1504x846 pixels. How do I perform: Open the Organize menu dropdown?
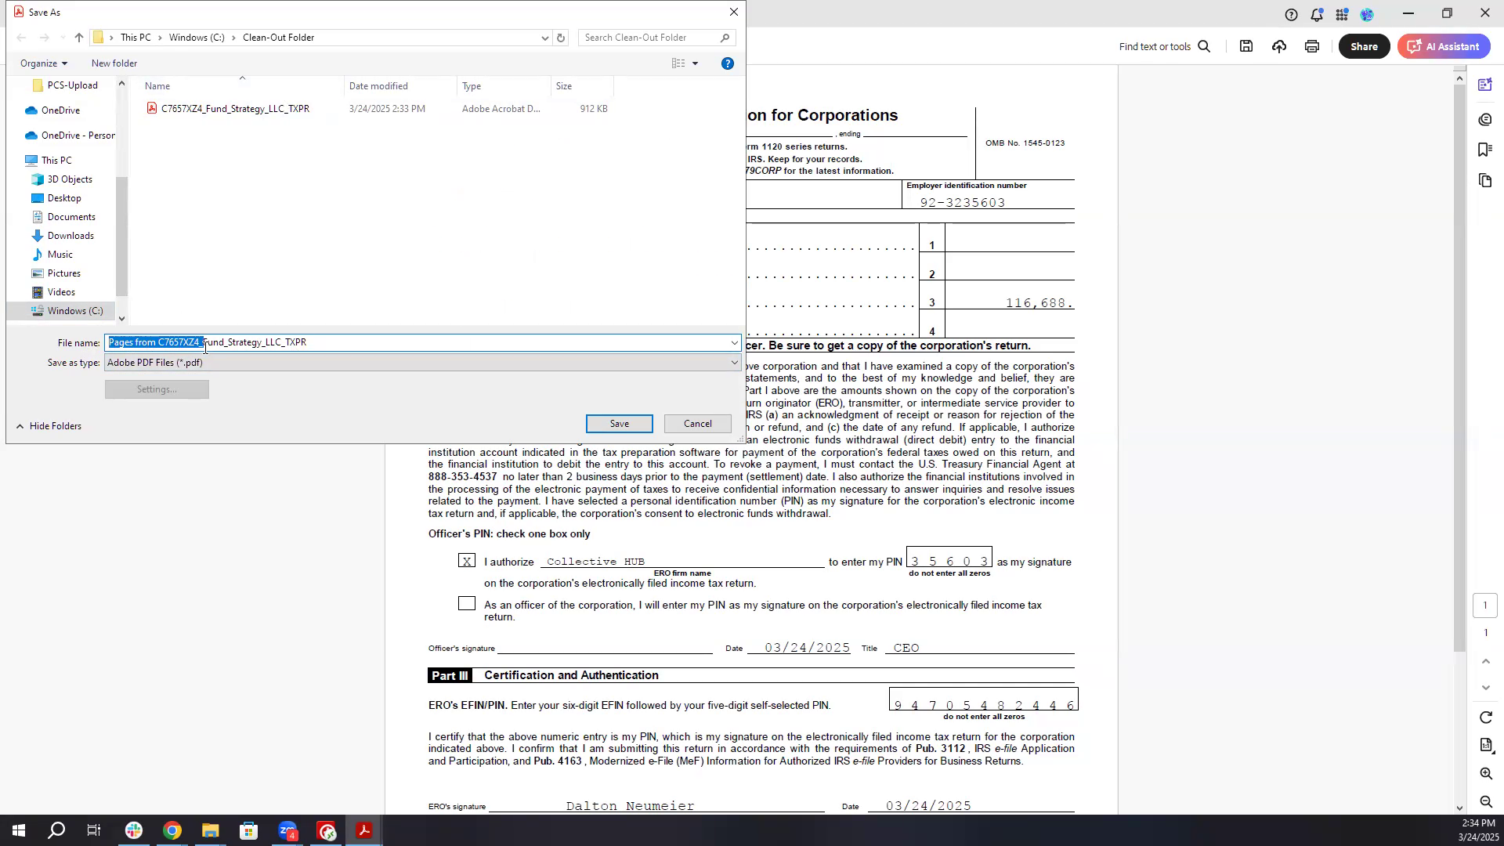pyautogui.click(x=43, y=63)
